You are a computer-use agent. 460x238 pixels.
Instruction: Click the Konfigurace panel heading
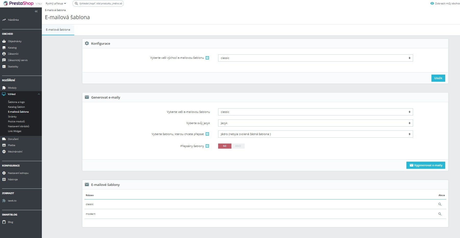coord(101,44)
